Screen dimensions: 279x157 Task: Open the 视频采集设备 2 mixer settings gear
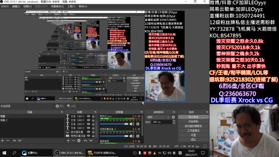[x=138, y=136]
